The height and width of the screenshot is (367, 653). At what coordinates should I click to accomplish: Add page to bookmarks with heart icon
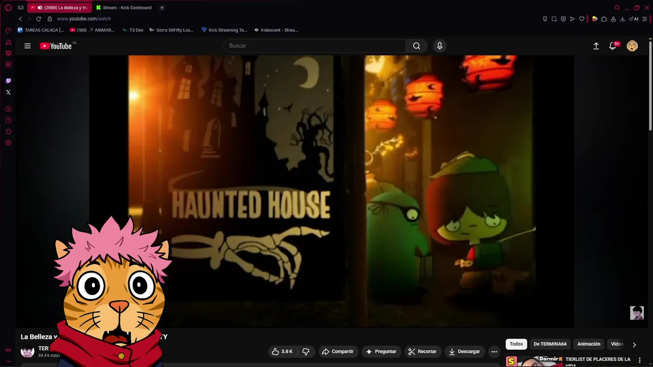coord(582,19)
